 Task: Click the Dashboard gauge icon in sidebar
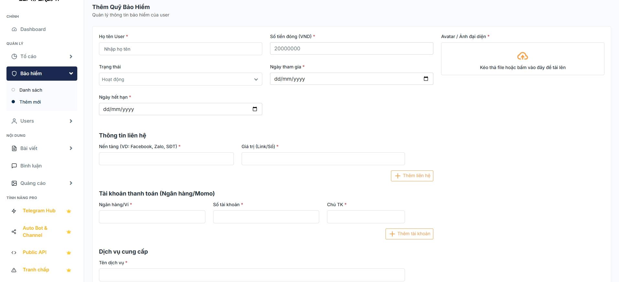14,29
